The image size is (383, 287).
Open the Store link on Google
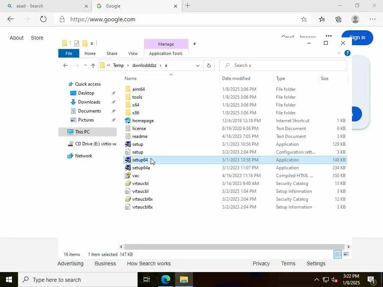pos(37,38)
